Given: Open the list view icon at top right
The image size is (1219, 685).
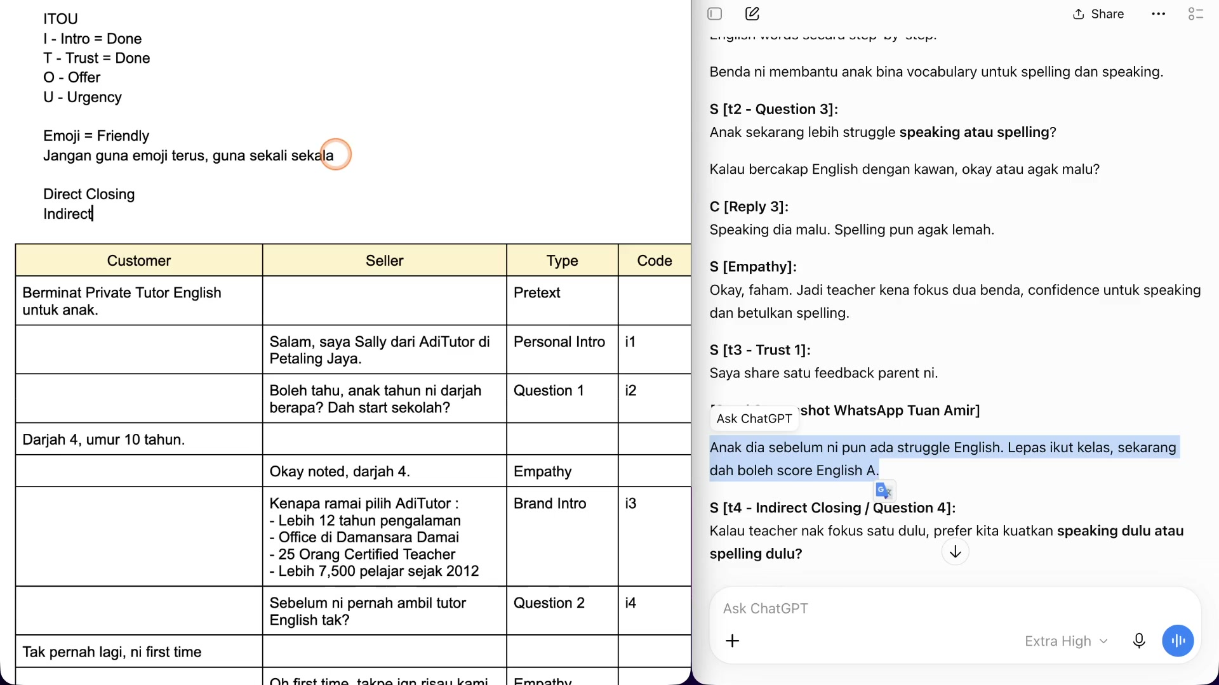Looking at the screenshot, I should coord(1196,14).
